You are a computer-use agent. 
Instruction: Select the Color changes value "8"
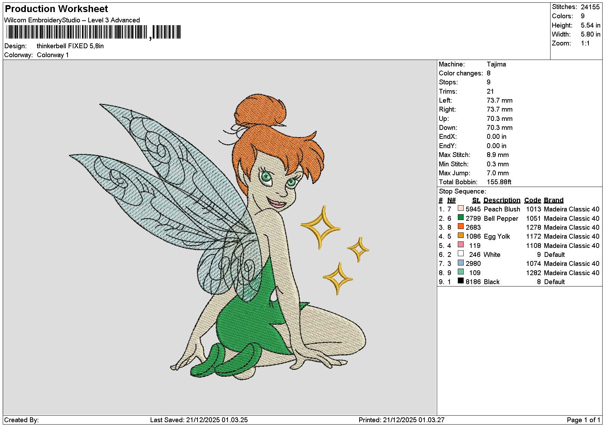click(488, 73)
